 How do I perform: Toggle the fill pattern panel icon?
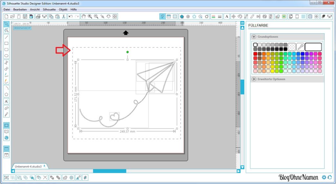[175, 16]
